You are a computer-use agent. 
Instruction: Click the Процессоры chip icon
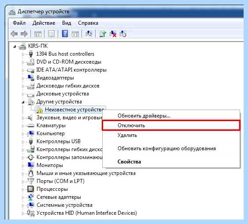click(31, 189)
